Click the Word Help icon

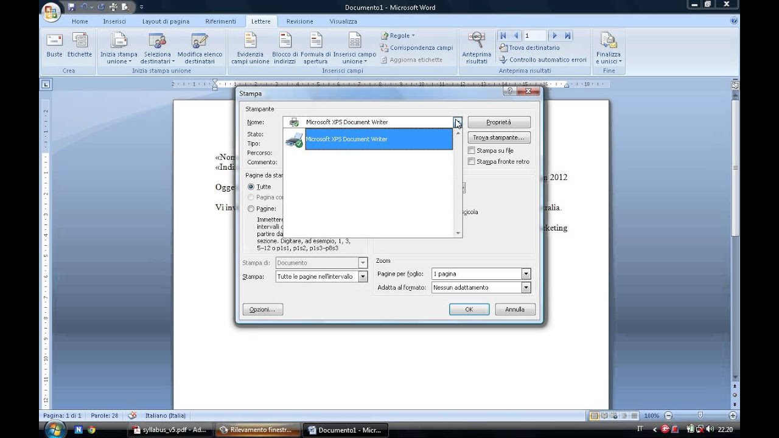pyautogui.click(x=735, y=21)
